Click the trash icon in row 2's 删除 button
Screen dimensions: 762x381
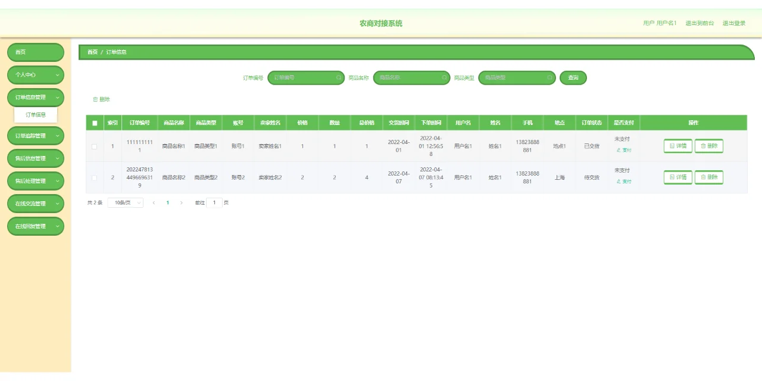(702, 177)
